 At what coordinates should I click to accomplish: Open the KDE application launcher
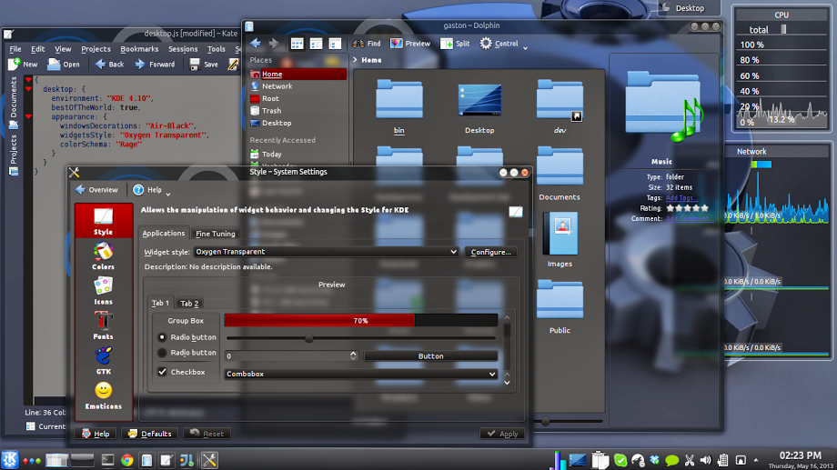click(x=10, y=460)
